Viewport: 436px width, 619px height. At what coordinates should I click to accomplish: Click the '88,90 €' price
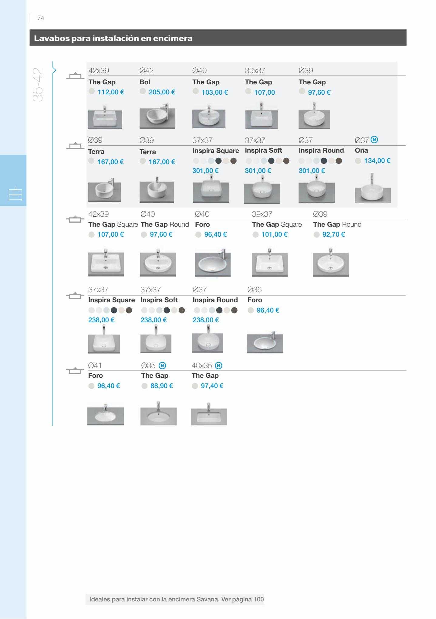pos(162,386)
